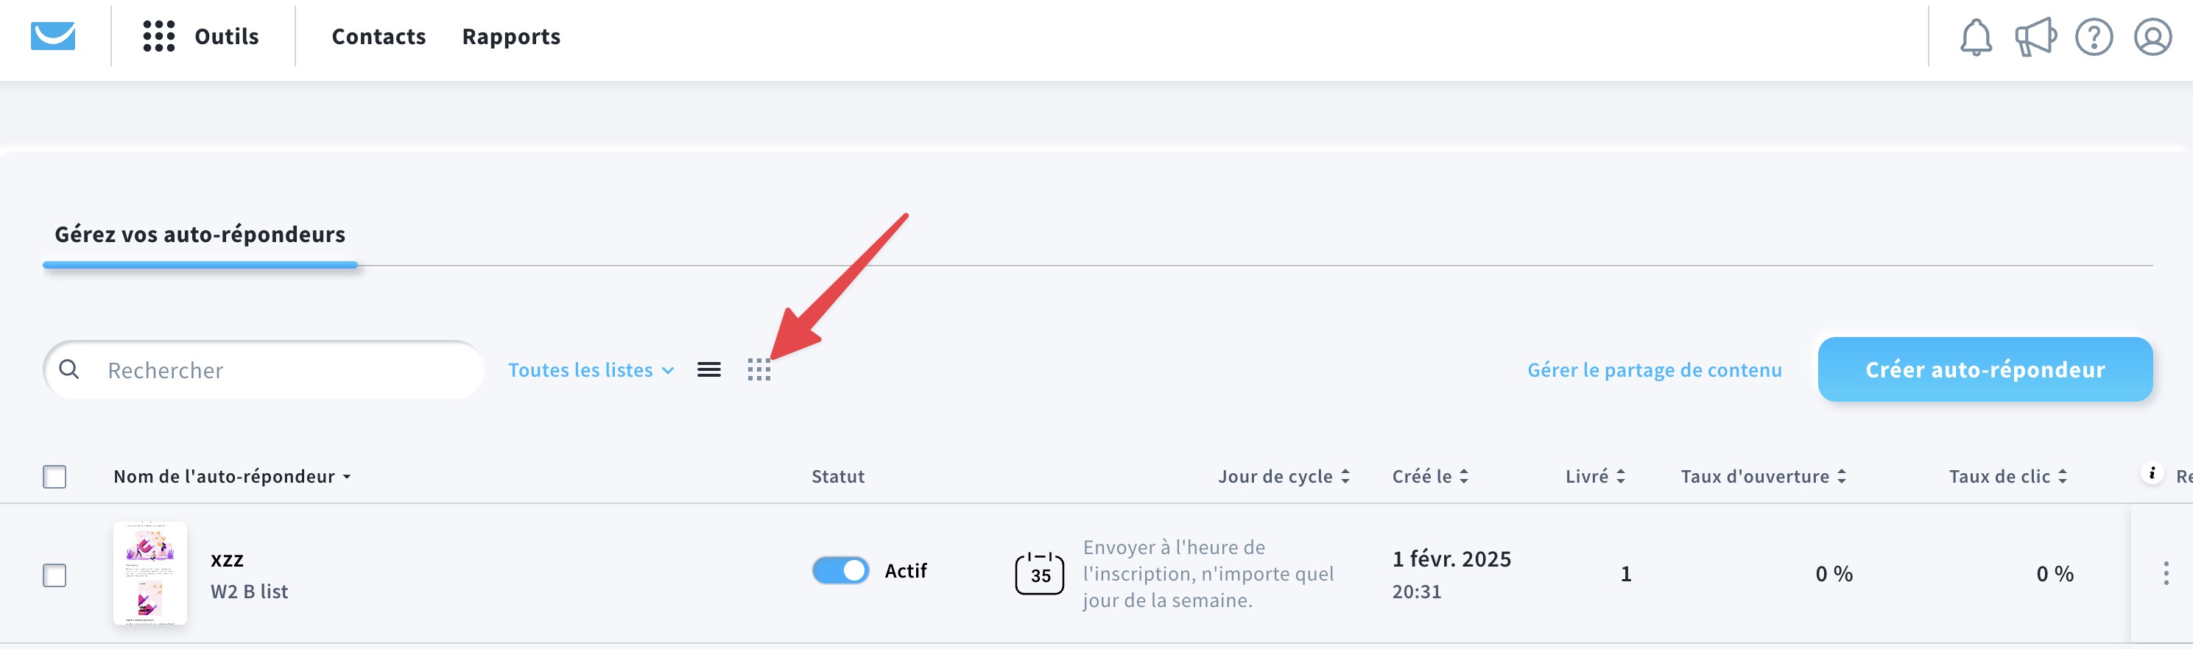The image size is (2193, 649).
Task: Check the select-all autoresponders checkbox
Action: click(x=54, y=476)
